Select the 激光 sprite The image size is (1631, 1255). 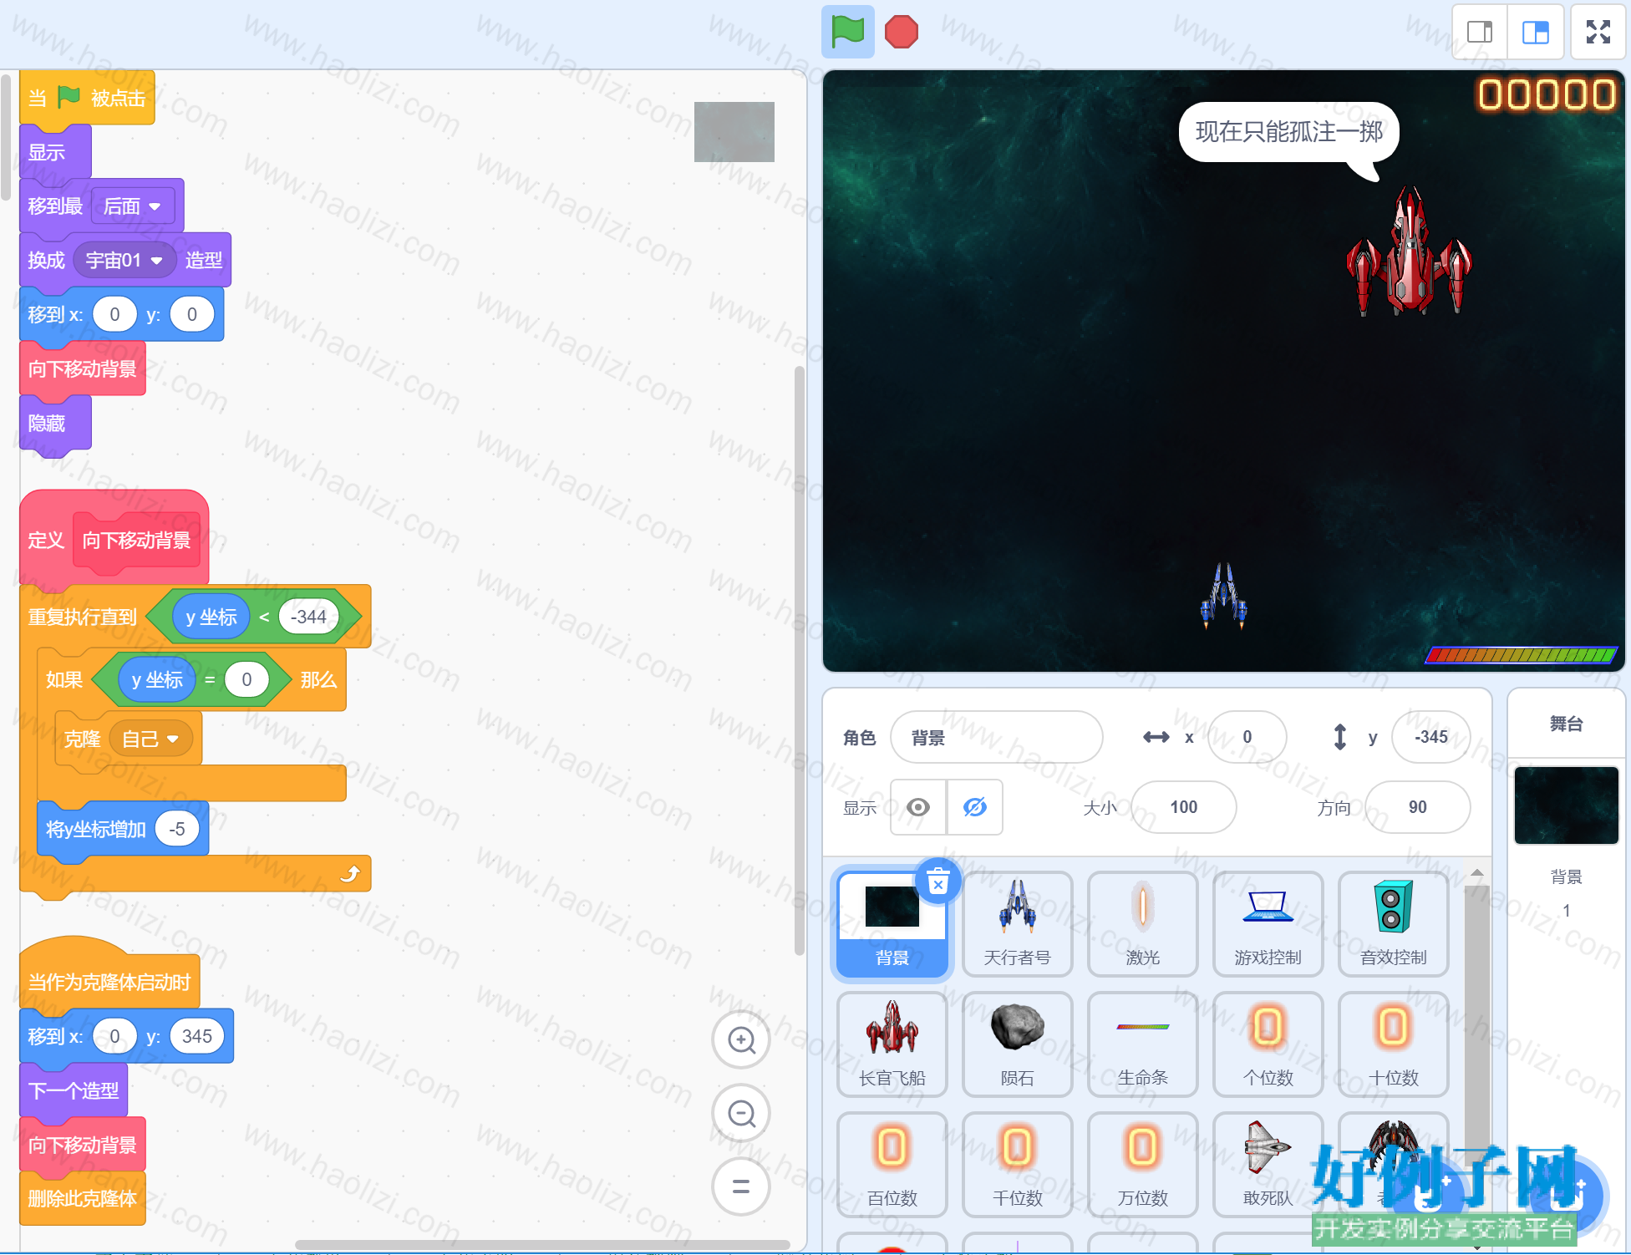click(1142, 924)
